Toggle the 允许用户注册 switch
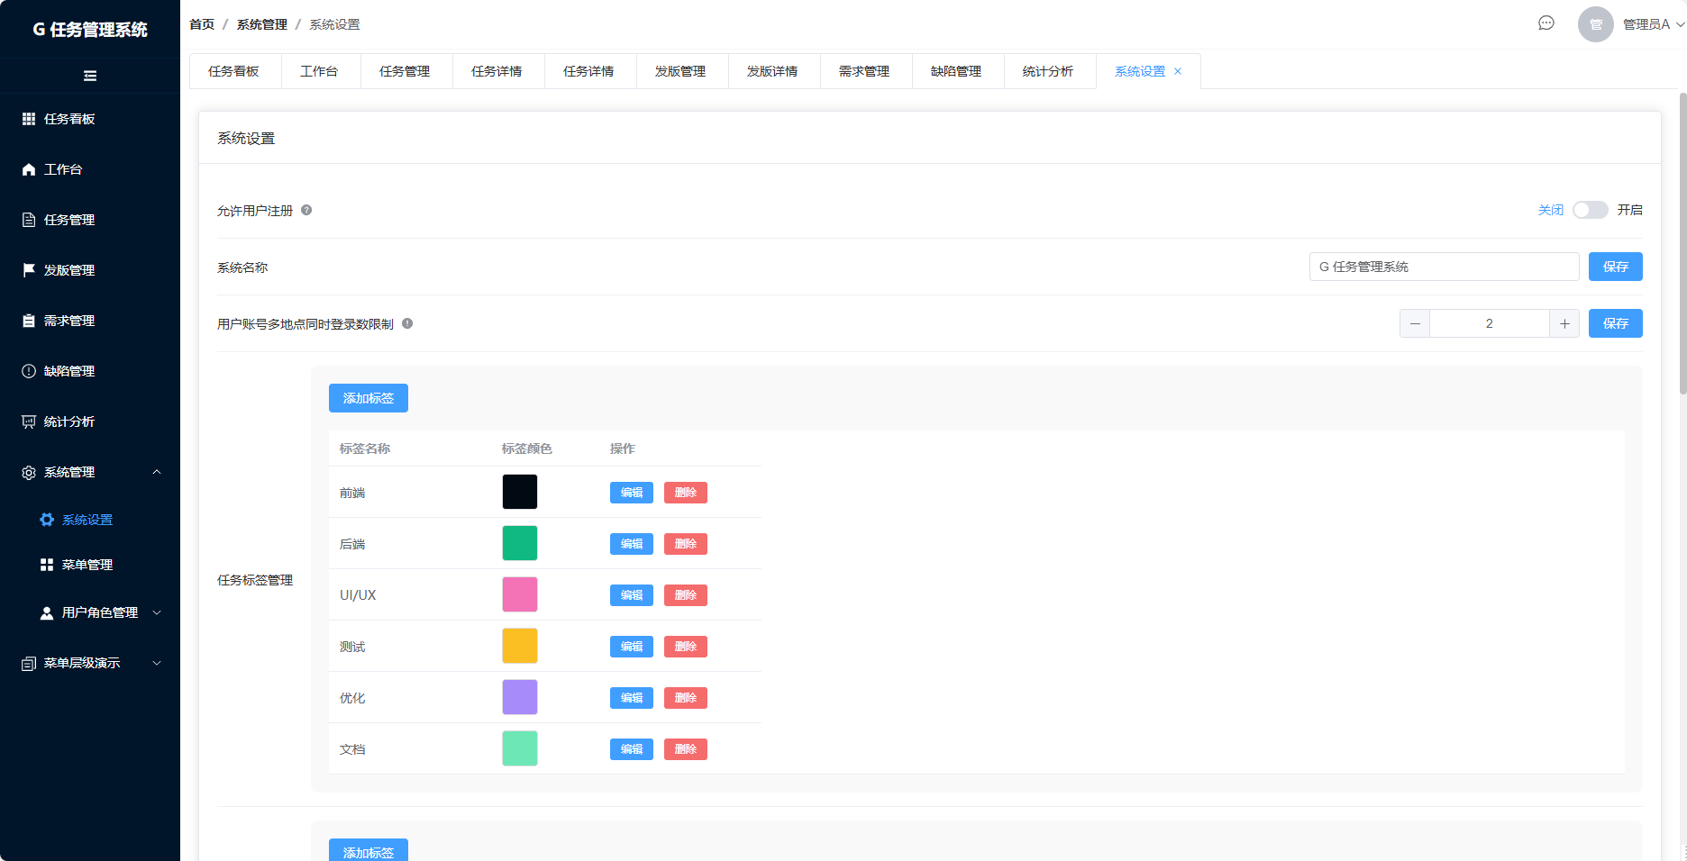Screen dimensions: 1687x861 (x=1591, y=210)
